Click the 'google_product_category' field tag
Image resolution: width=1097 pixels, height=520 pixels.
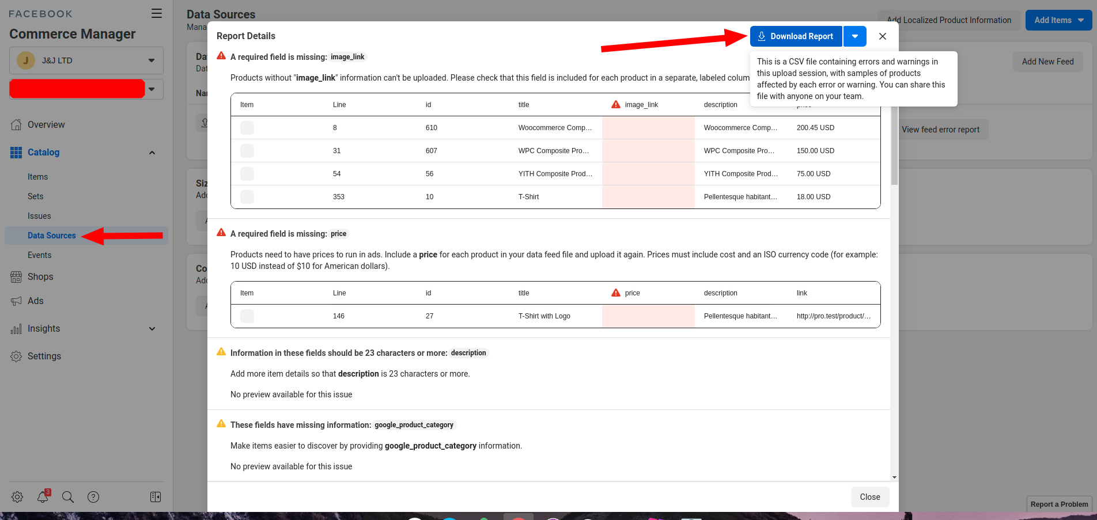point(414,425)
